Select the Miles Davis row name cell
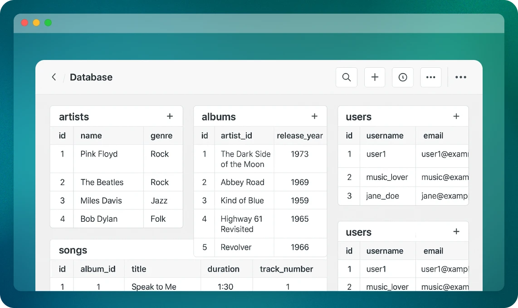The height and width of the screenshot is (308, 518). [101, 200]
